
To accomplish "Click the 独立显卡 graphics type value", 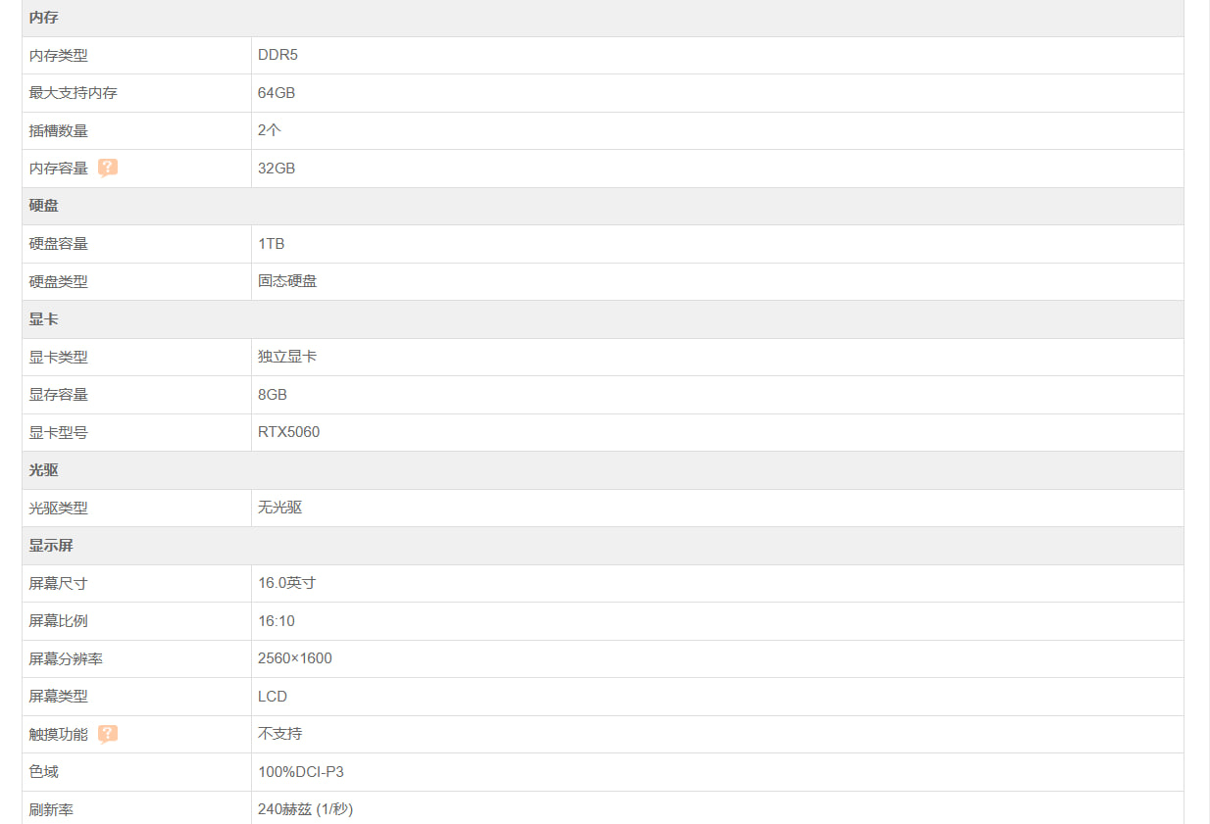I will click(287, 357).
